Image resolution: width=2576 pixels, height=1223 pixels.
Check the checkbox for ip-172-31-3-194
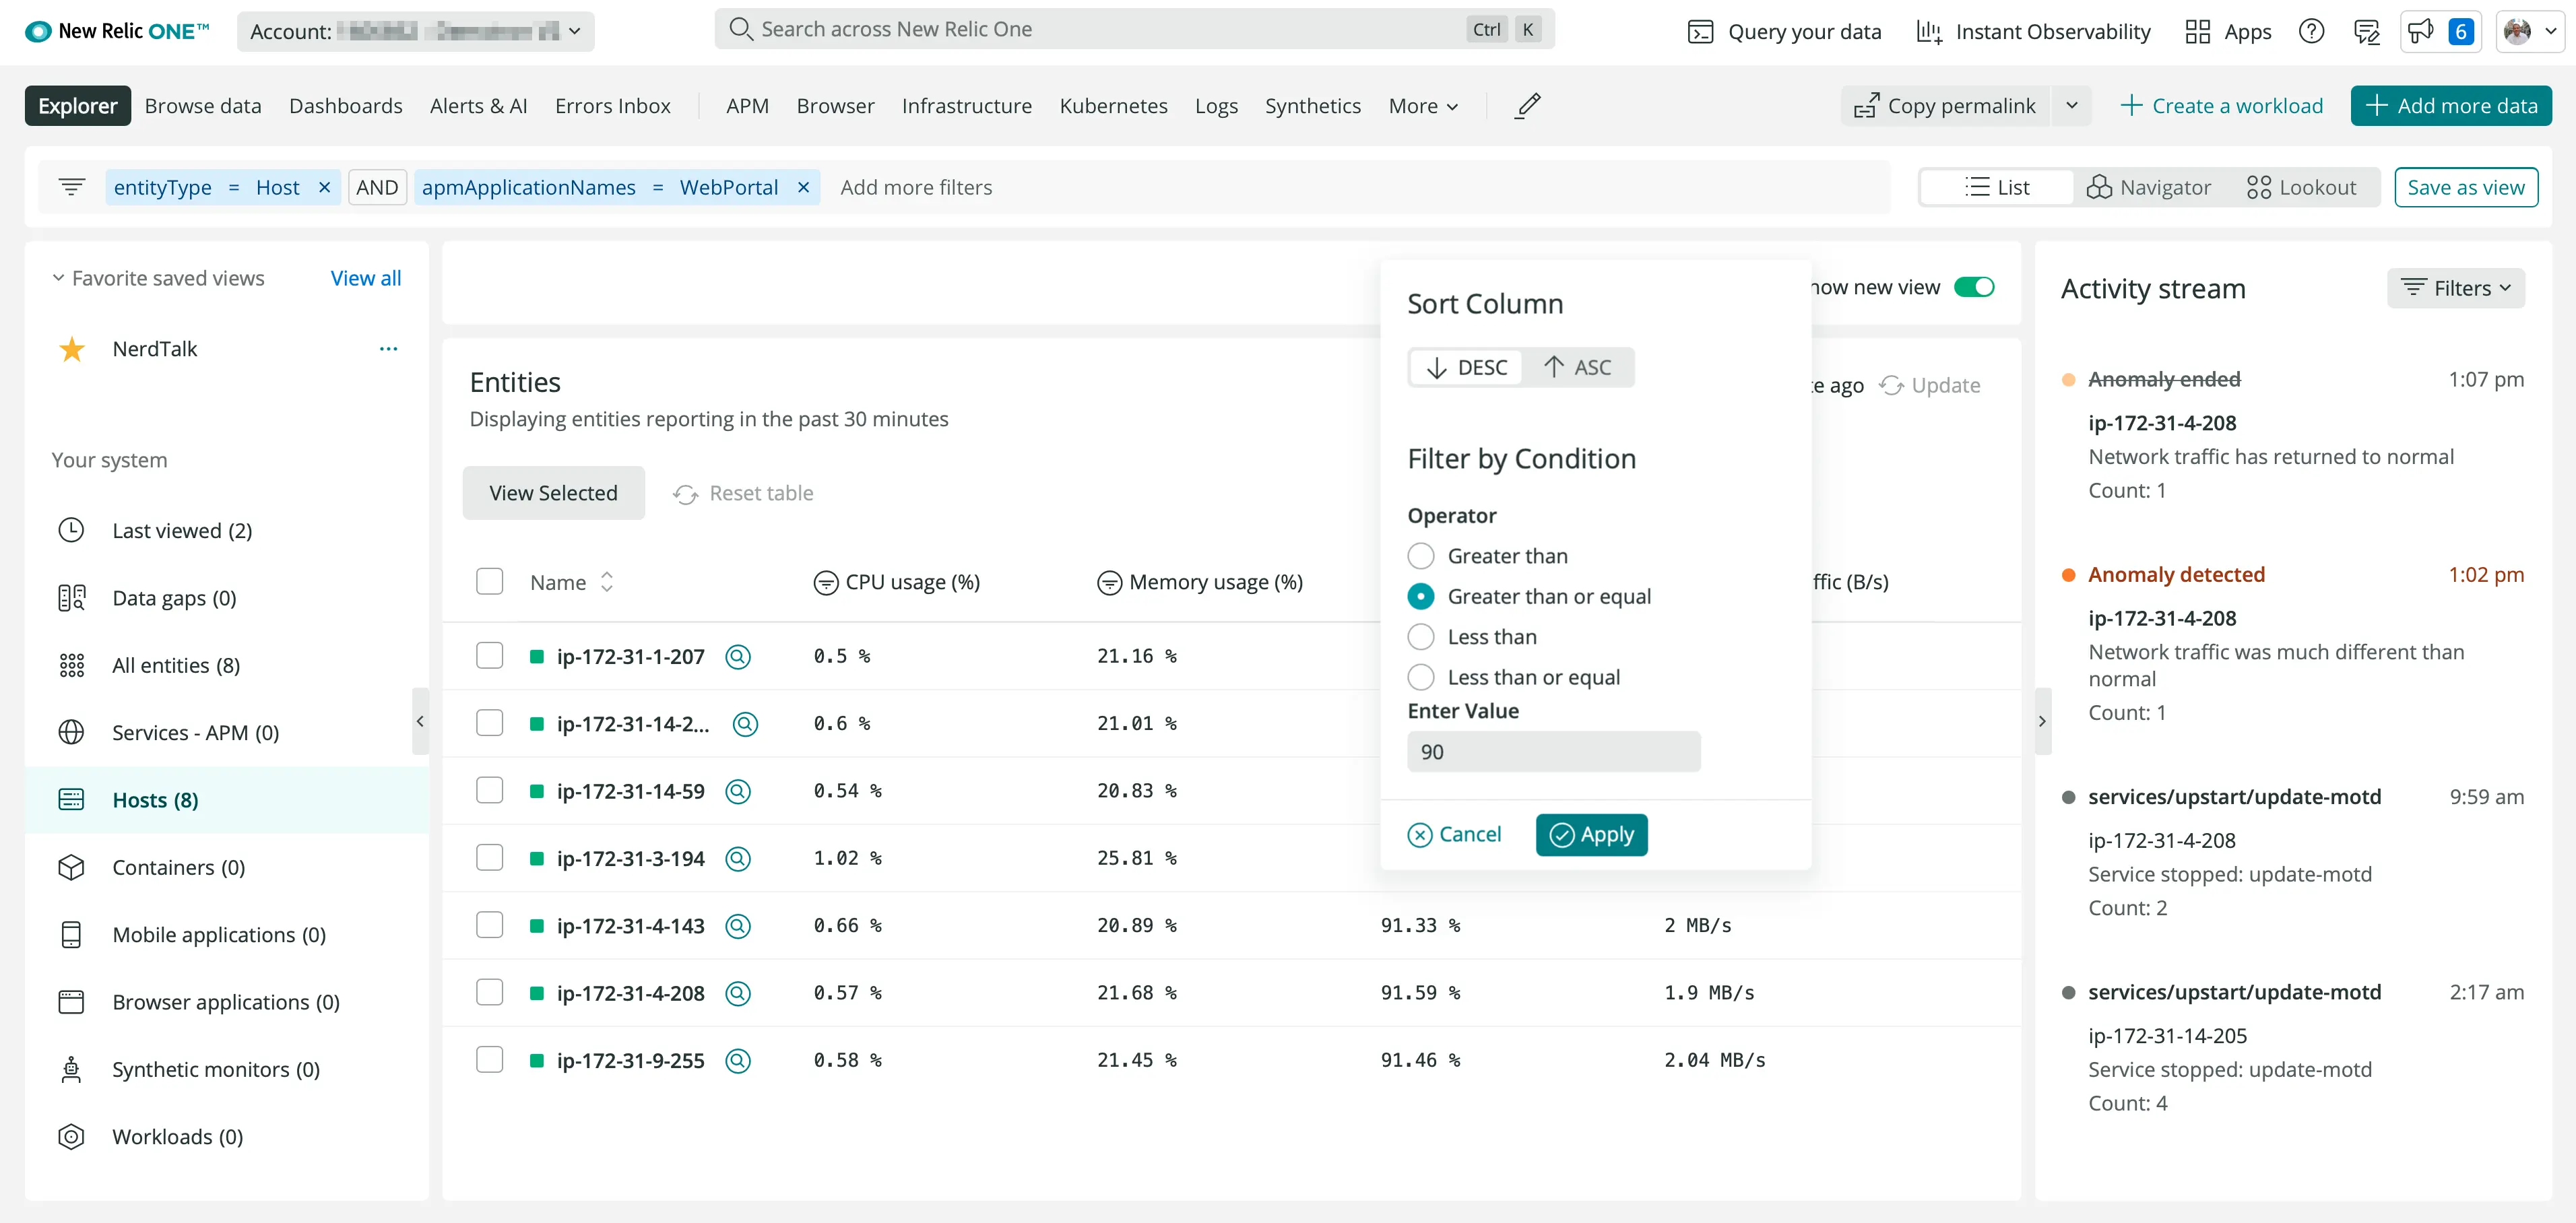(x=490, y=857)
